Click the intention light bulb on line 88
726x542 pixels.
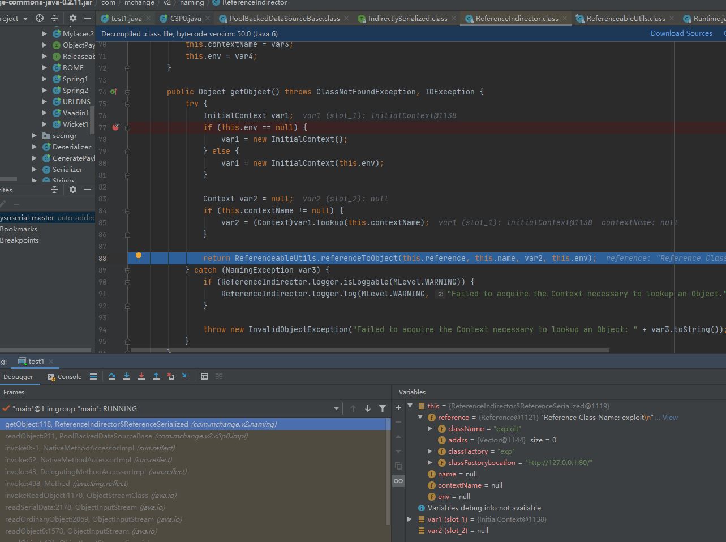pos(138,257)
